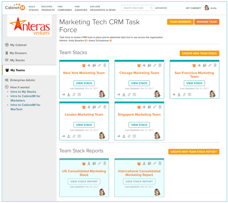This screenshot has height=203, width=228.
Task: Download Chicago Marketing Team stack
Action: pyautogui.click(x=124, y=95)
